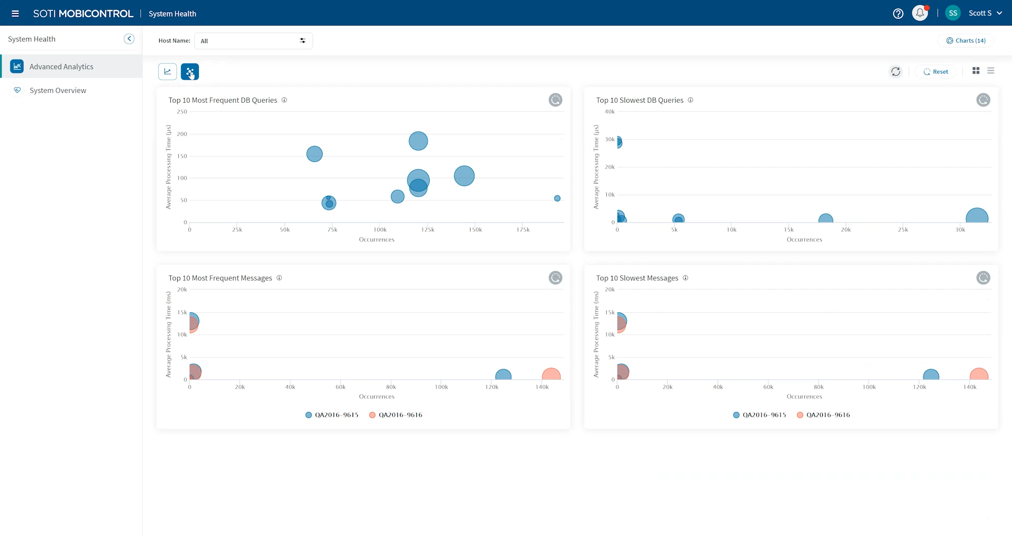Open System Overview in the sidebar
Image resolution: width=1012 pixels, height=537 pixels.
(x=58, y=91)
